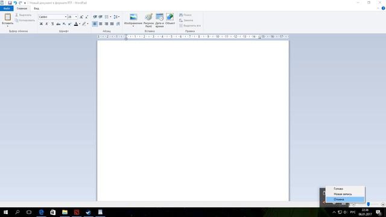Switch to the Главная ribbon tab

pos(22,8)
